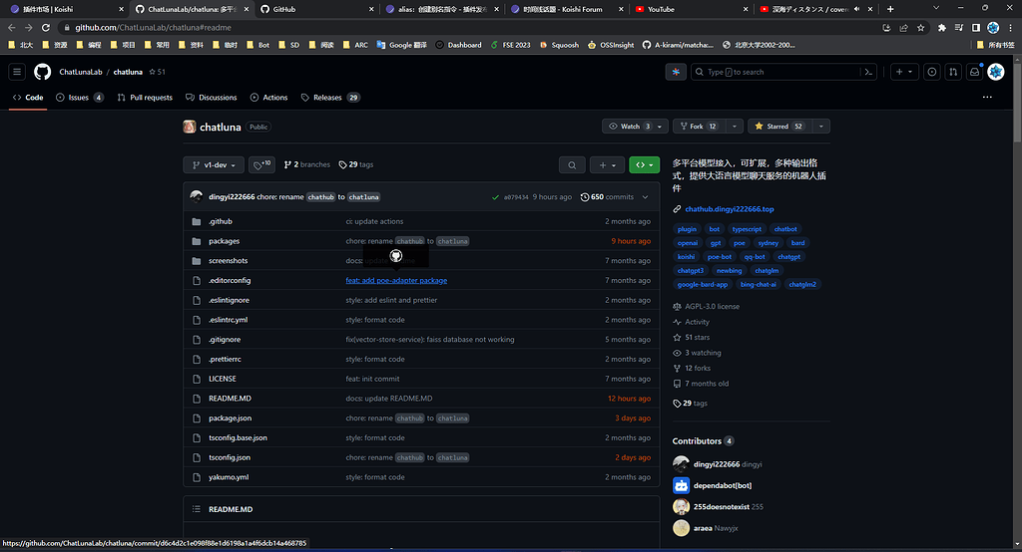
Task: Open browser share page icon
Action: pos(903,27)
